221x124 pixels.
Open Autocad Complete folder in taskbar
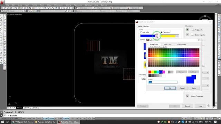click(45, 122)
